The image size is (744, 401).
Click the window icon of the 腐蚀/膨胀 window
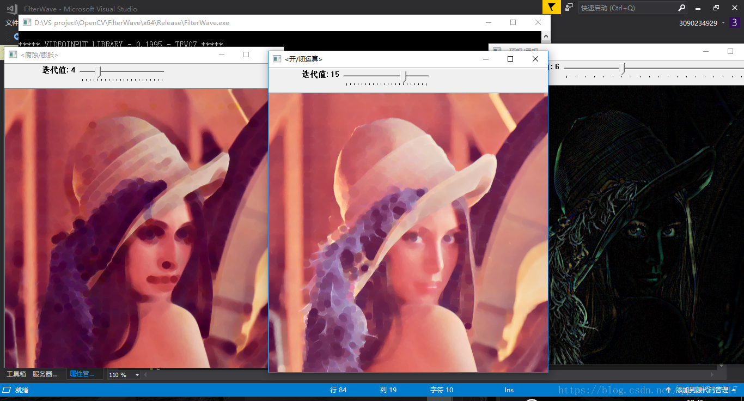coord(13,54)
